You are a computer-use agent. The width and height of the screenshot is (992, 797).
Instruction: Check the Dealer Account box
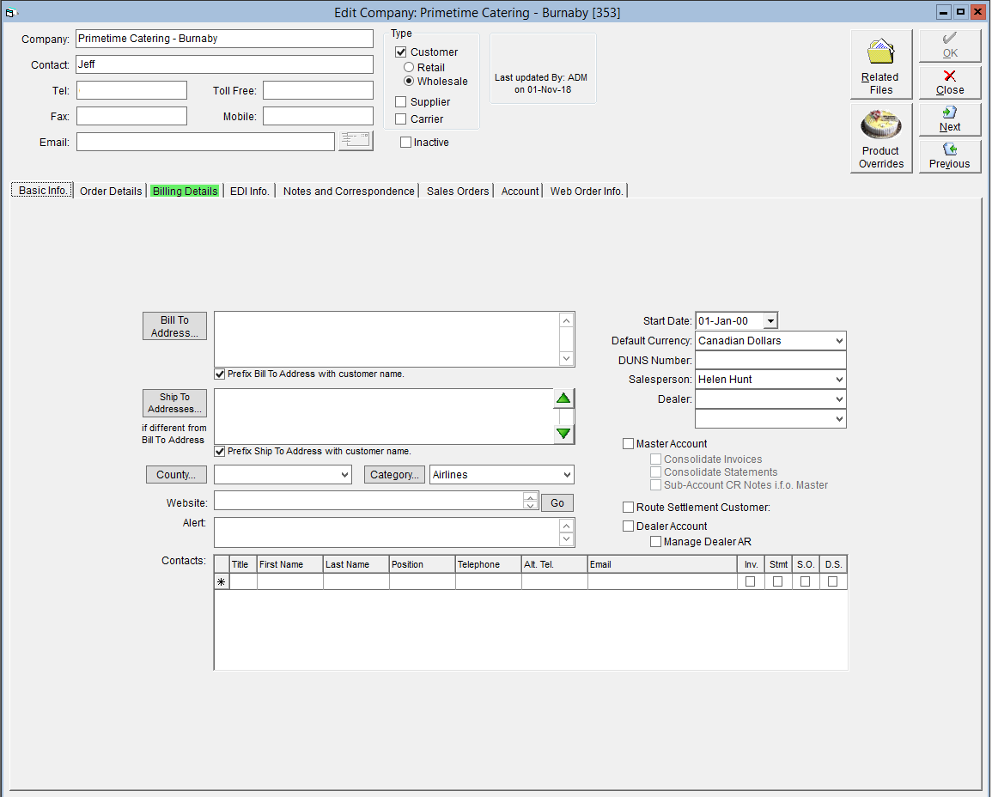tap(628, 526)
